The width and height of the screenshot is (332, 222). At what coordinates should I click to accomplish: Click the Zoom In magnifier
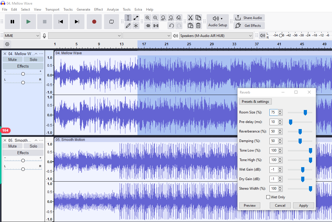[148, 18]
